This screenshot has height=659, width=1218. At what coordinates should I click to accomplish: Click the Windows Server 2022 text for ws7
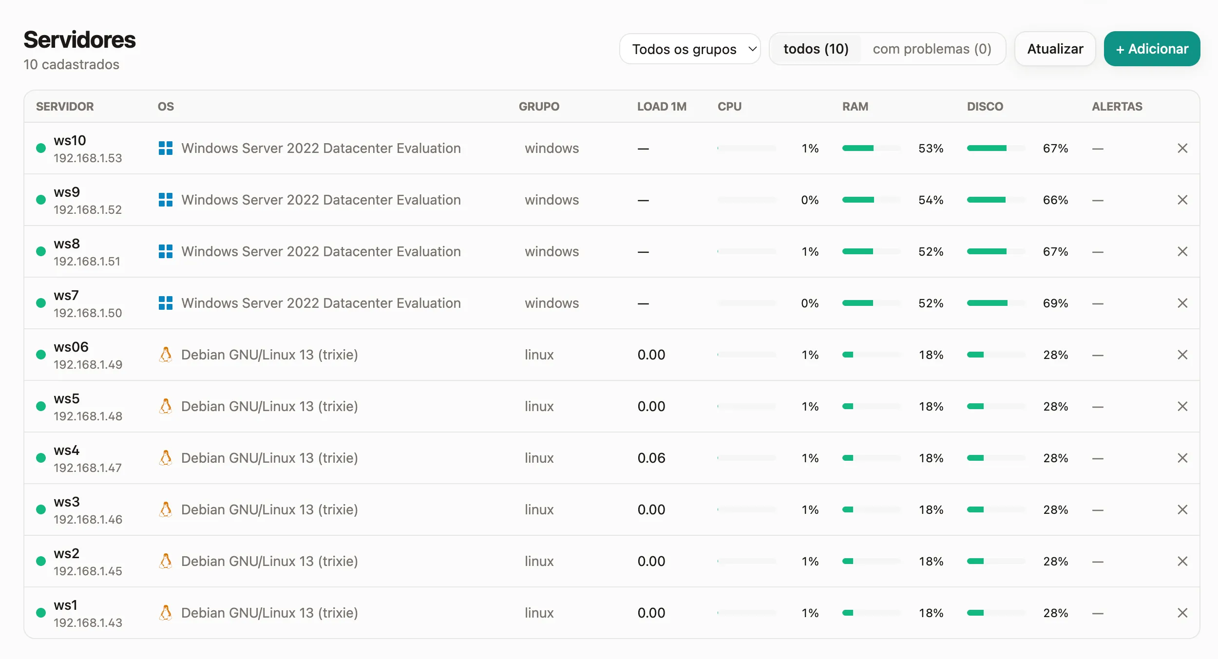321,303
